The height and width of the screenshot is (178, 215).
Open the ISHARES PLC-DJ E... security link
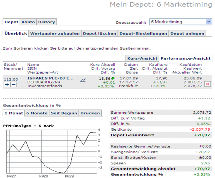coord(50,78)
